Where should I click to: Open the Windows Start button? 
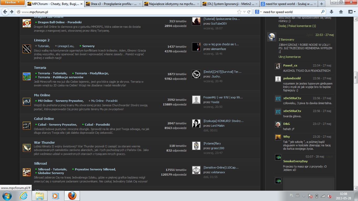click(7, 196)
